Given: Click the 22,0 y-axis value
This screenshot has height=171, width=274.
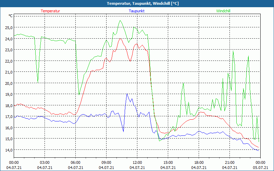Looking at the screenshot, I should tap(9, 61).
